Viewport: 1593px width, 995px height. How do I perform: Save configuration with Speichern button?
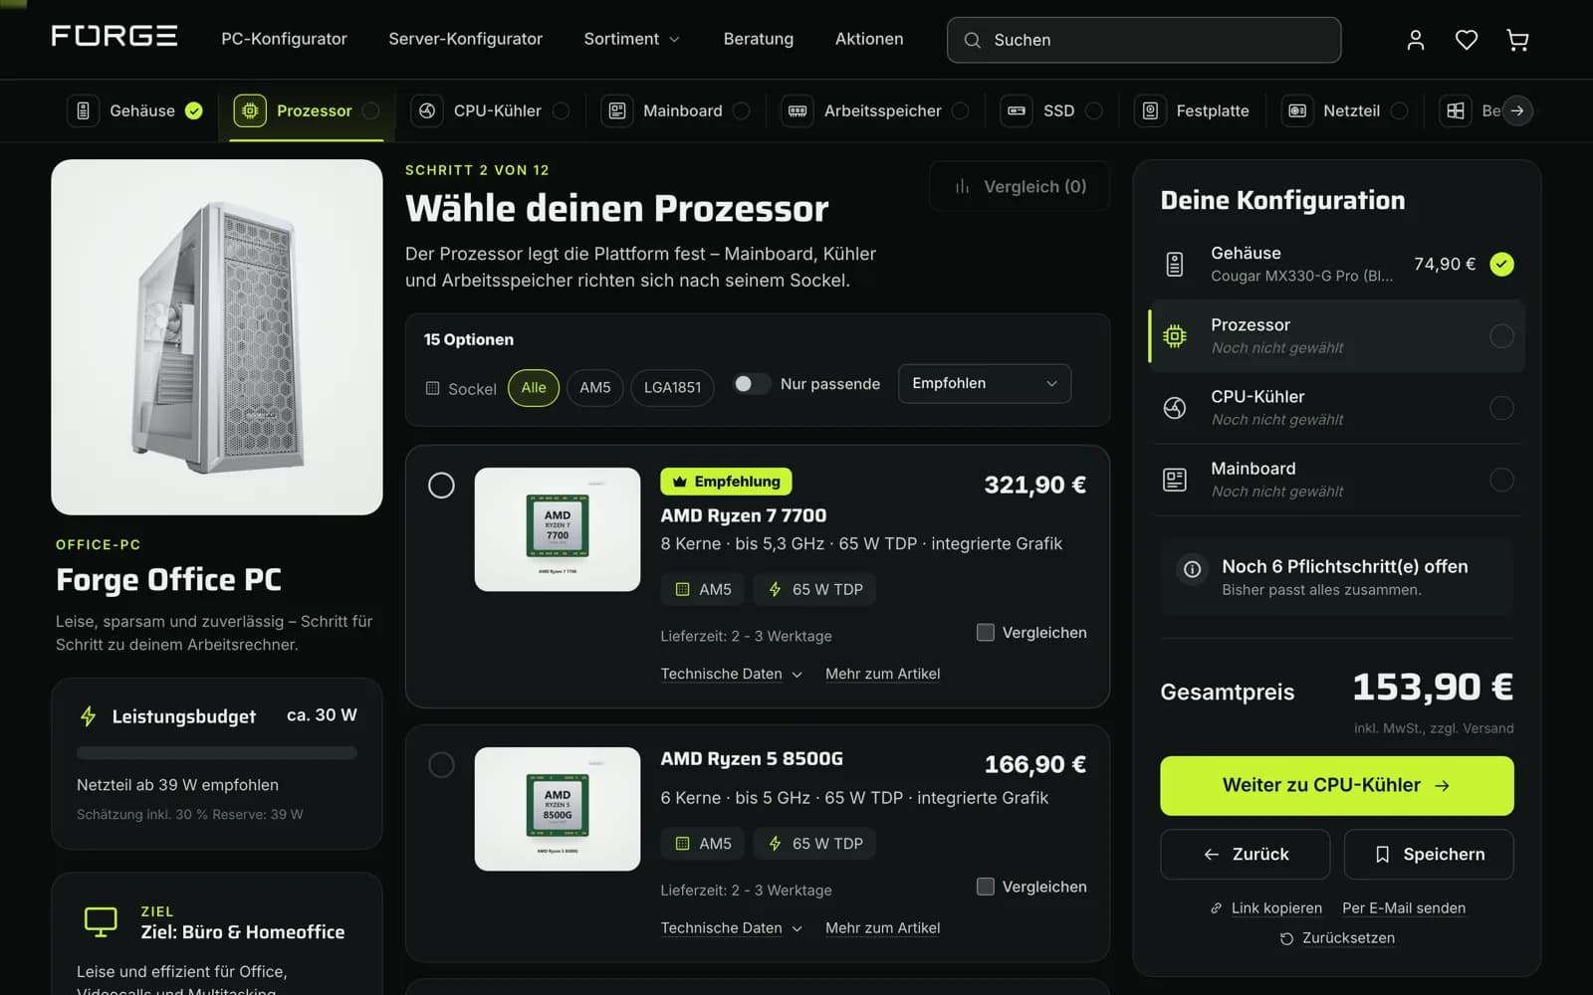click(1429, 854)
